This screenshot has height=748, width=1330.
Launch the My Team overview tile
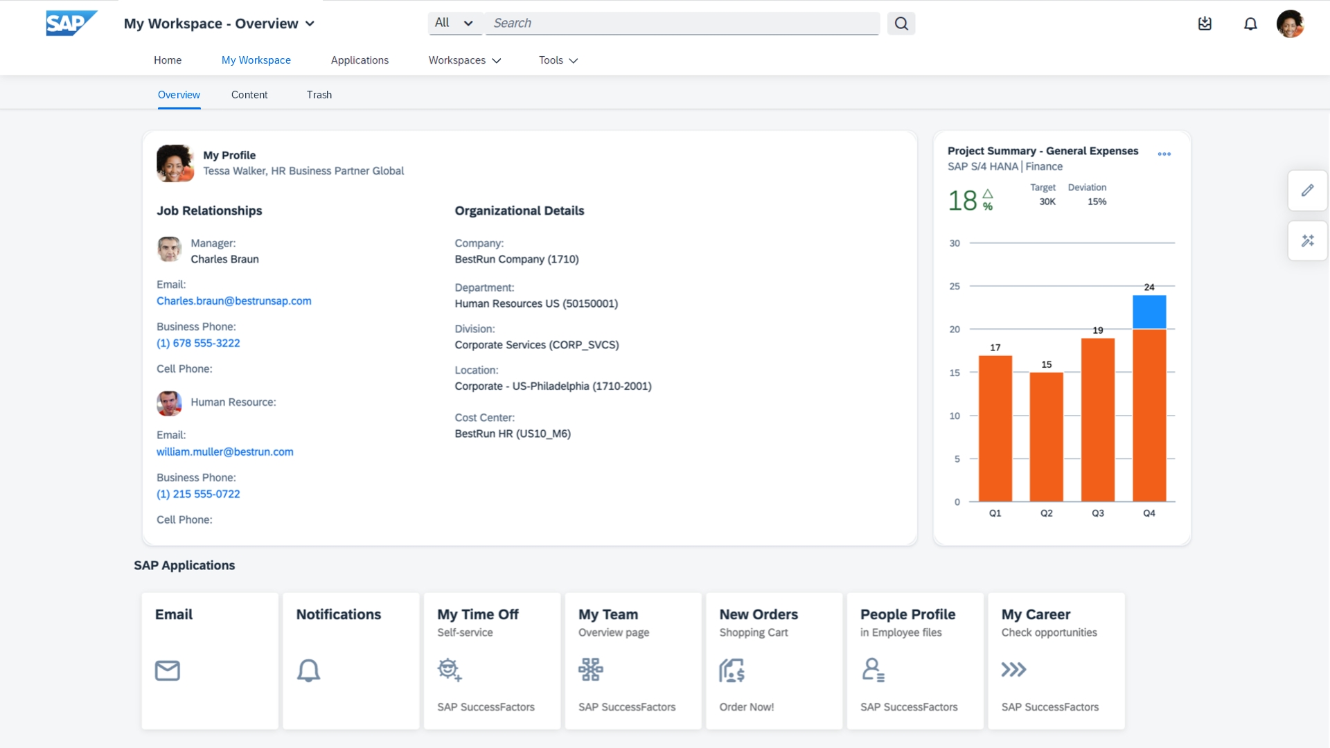click(x=632, y=660)
